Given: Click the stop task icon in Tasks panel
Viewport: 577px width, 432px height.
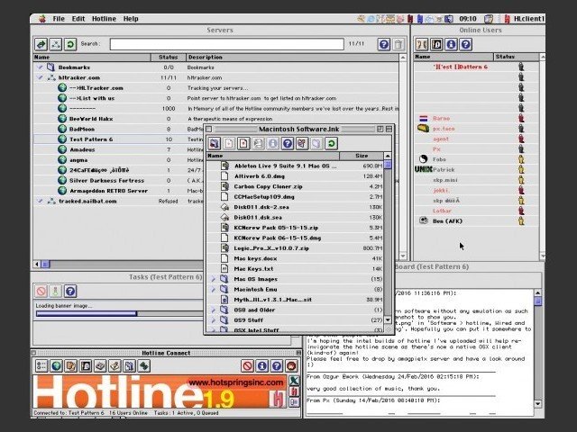Looking at the screenshot, I should coord(41,292).
